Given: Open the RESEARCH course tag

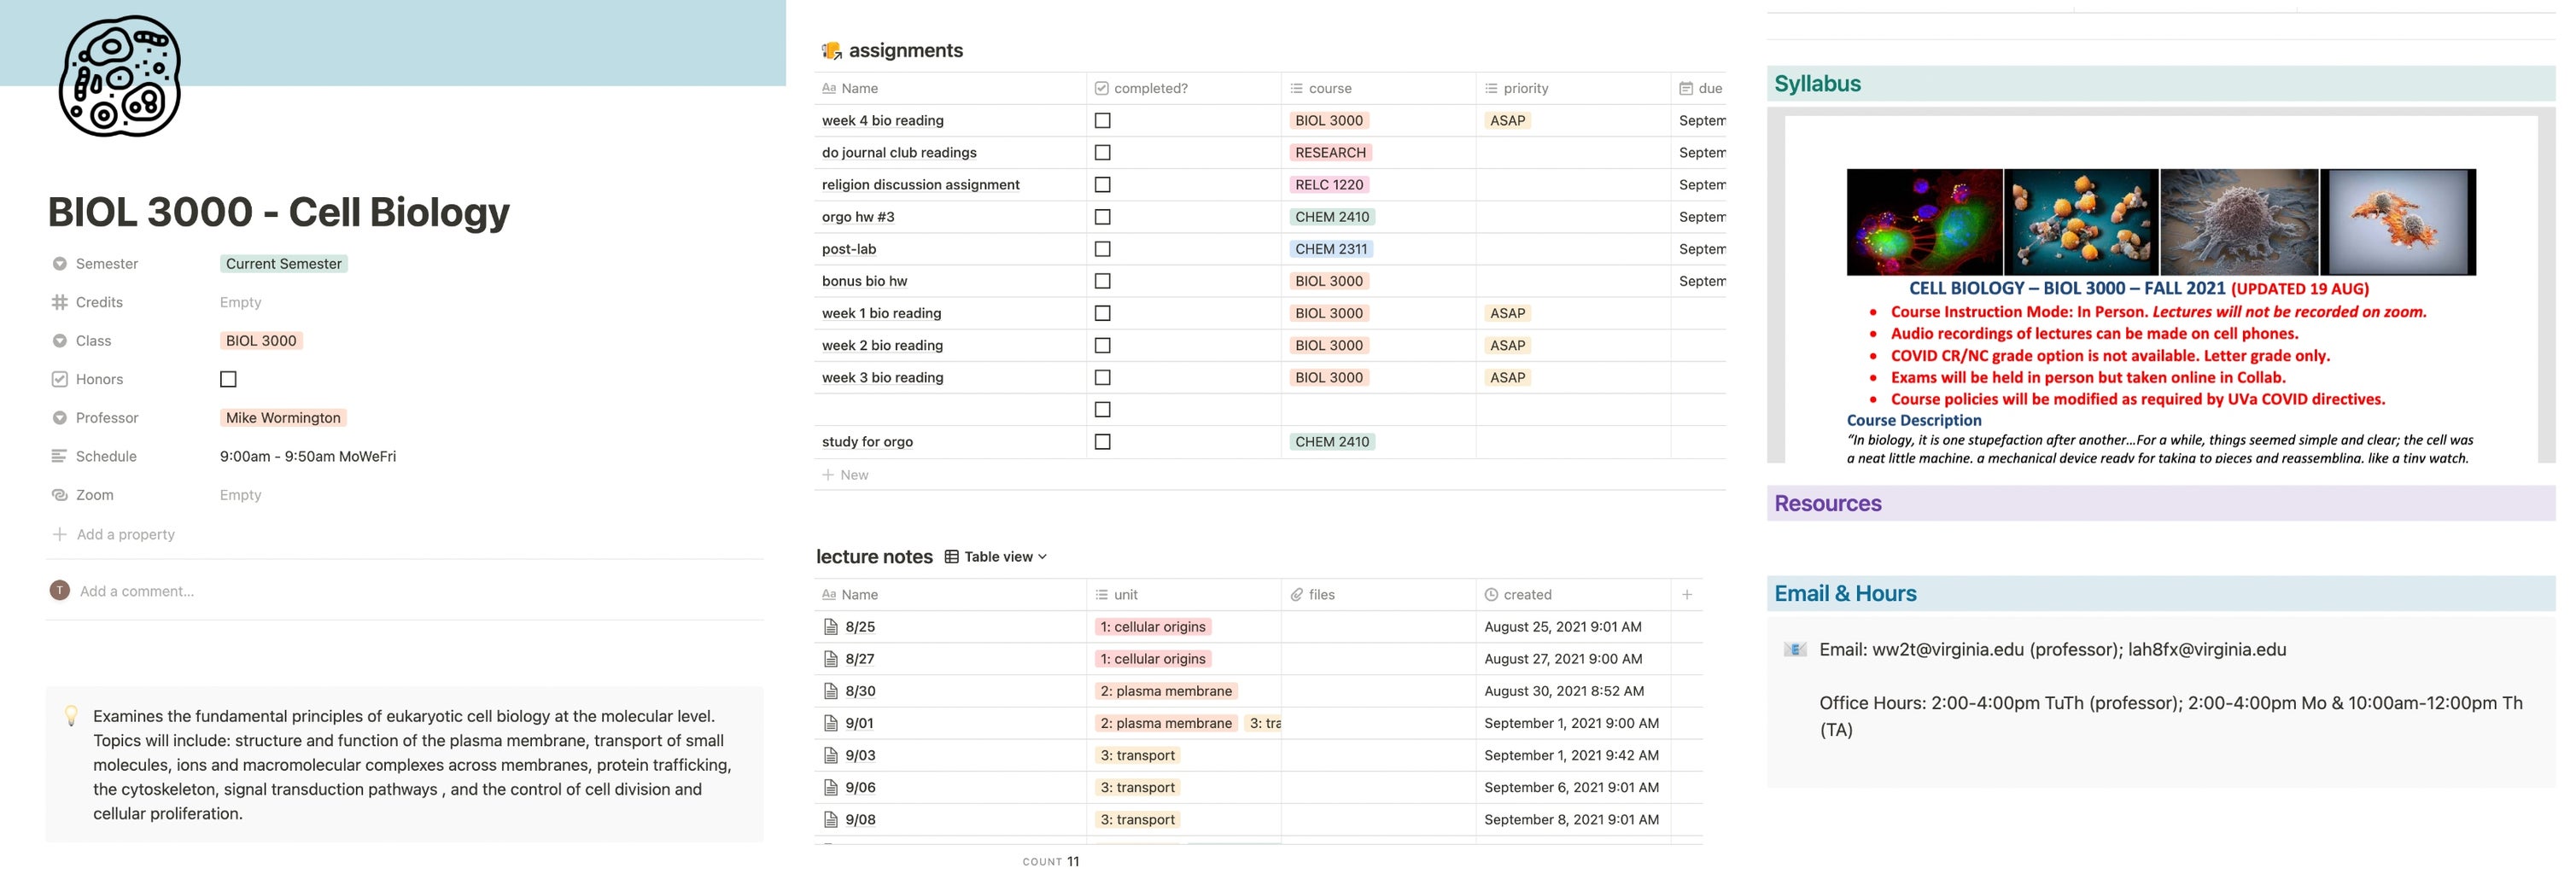Looking at the screenshot, I should click(1330, 152).
